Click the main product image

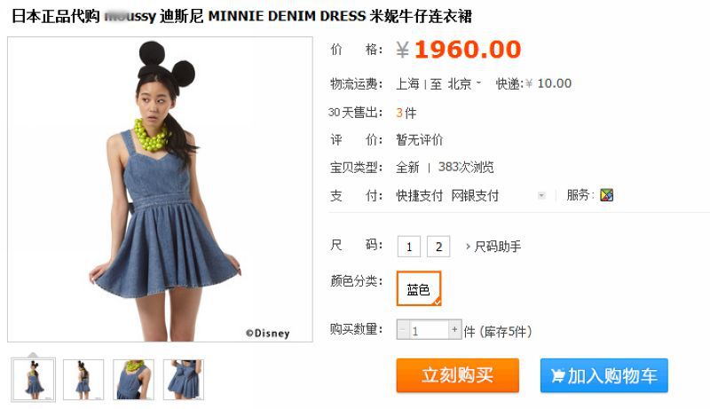tap(160, 190)
